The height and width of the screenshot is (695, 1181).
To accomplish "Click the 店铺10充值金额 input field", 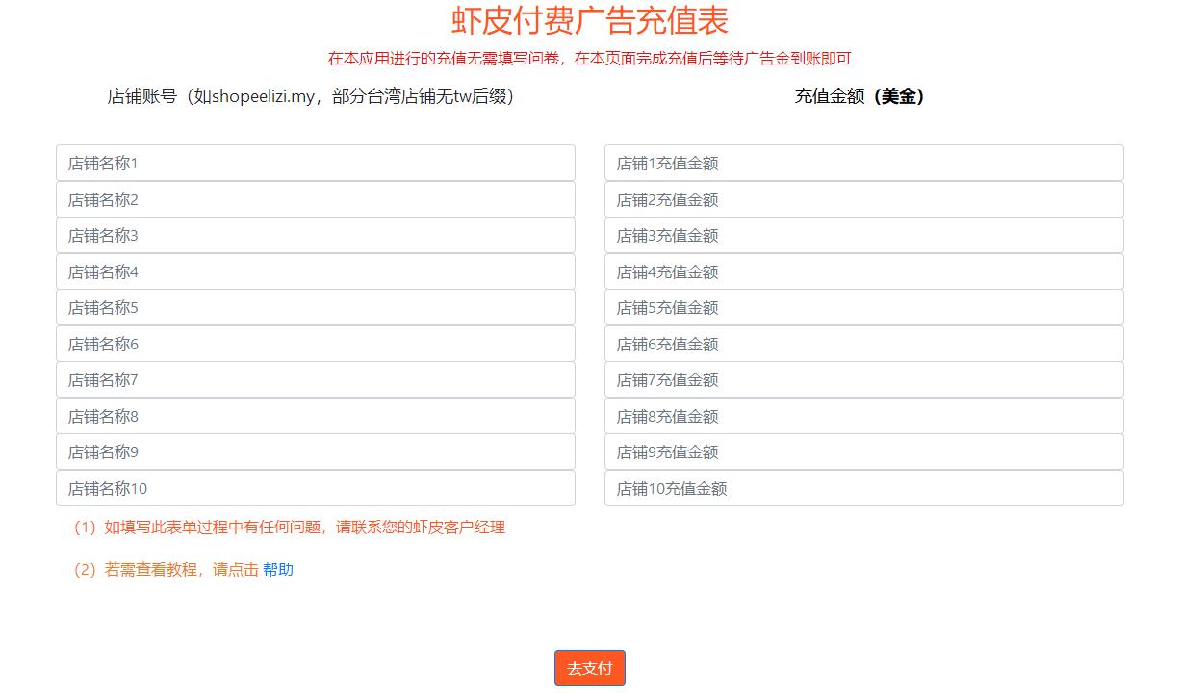I will (x=863, y=488).
